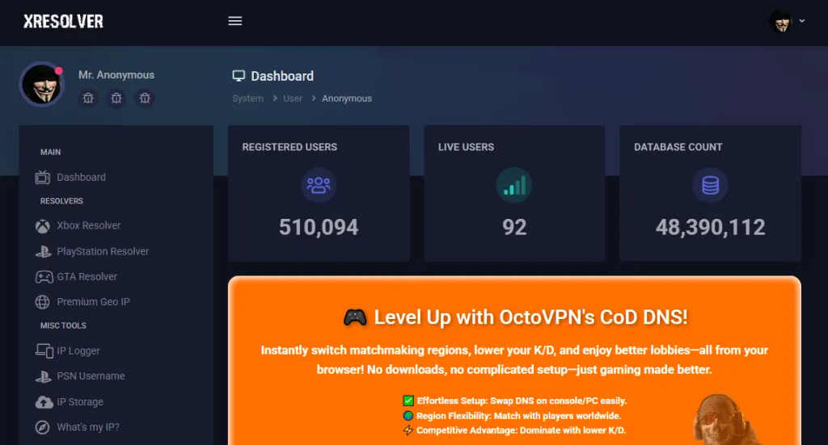The image size is (828, 445).
Task: Click the PlayStation logo beside PlayStation Resolver
Action: pyautogui.click(x=43, y=251)
